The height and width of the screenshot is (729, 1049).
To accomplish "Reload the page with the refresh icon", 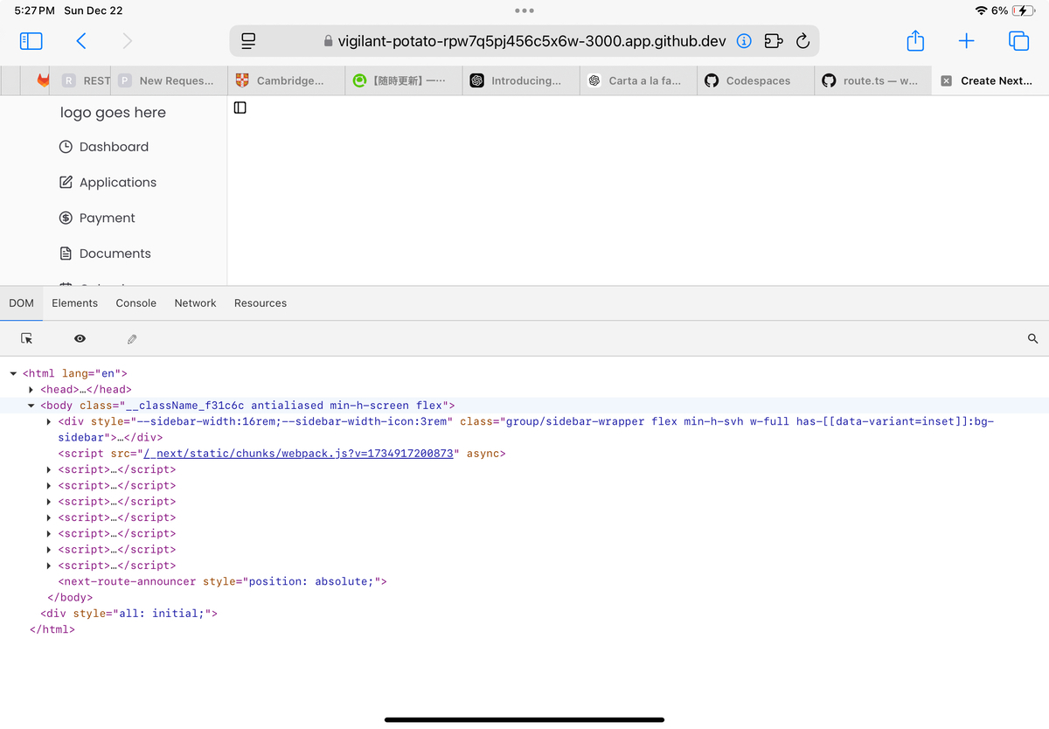I will point(802,40).
